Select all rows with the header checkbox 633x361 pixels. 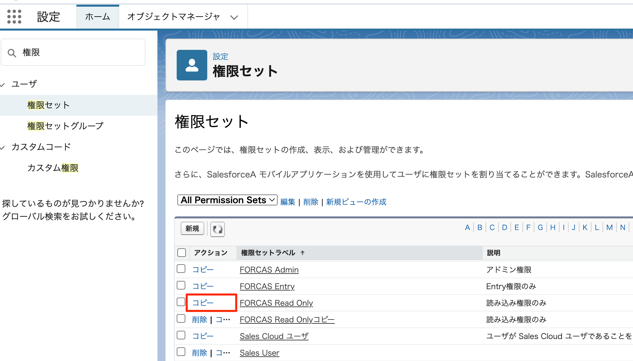181,253
